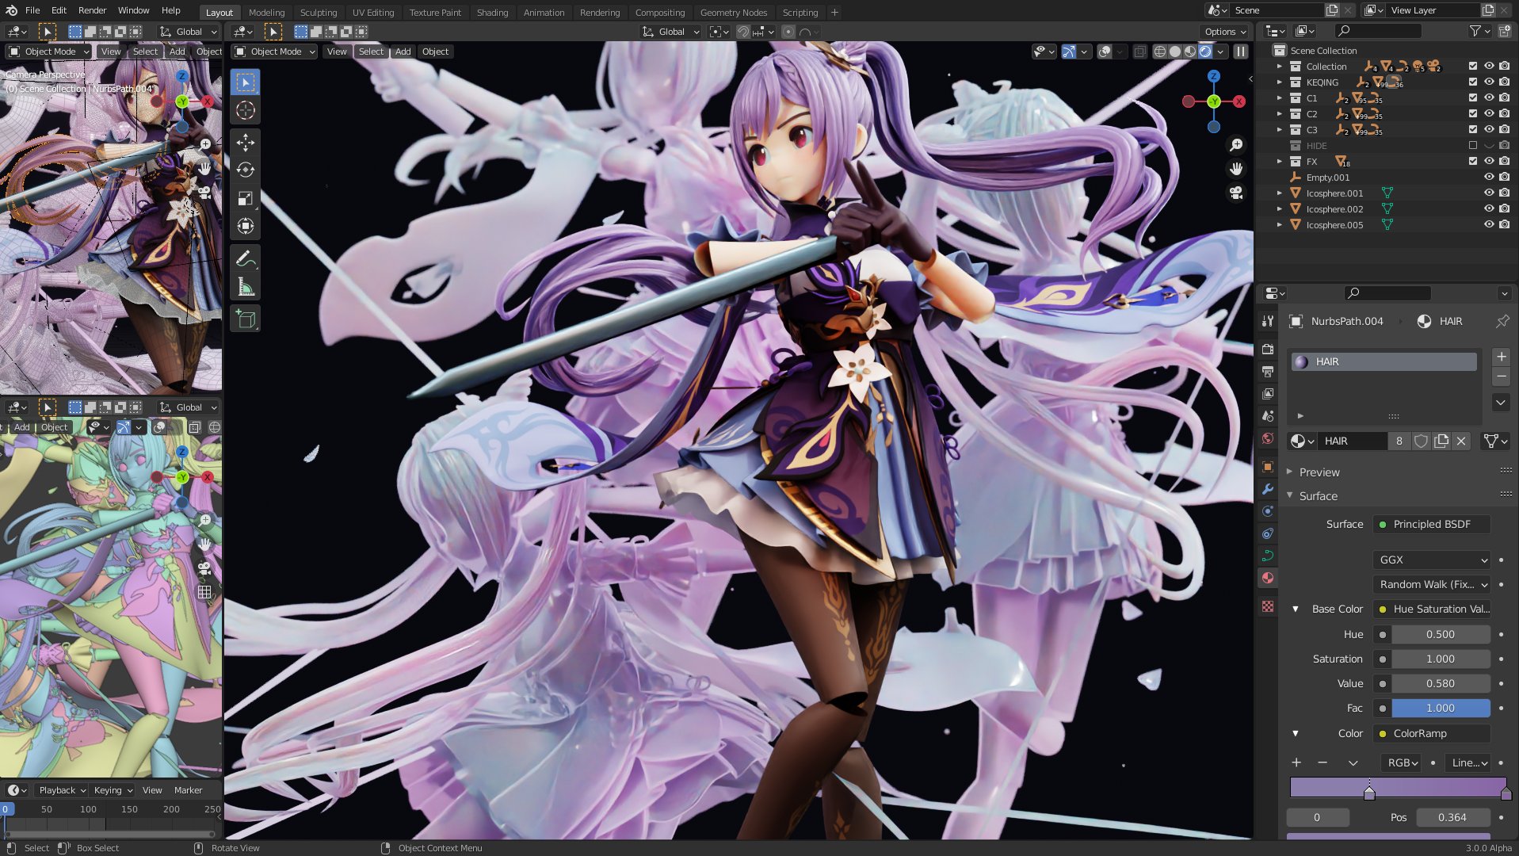Screen dimensions: 1519x856
Task: Open the Texture properties checker tab
Action: pyautogui.click(x=1268, y=606)
